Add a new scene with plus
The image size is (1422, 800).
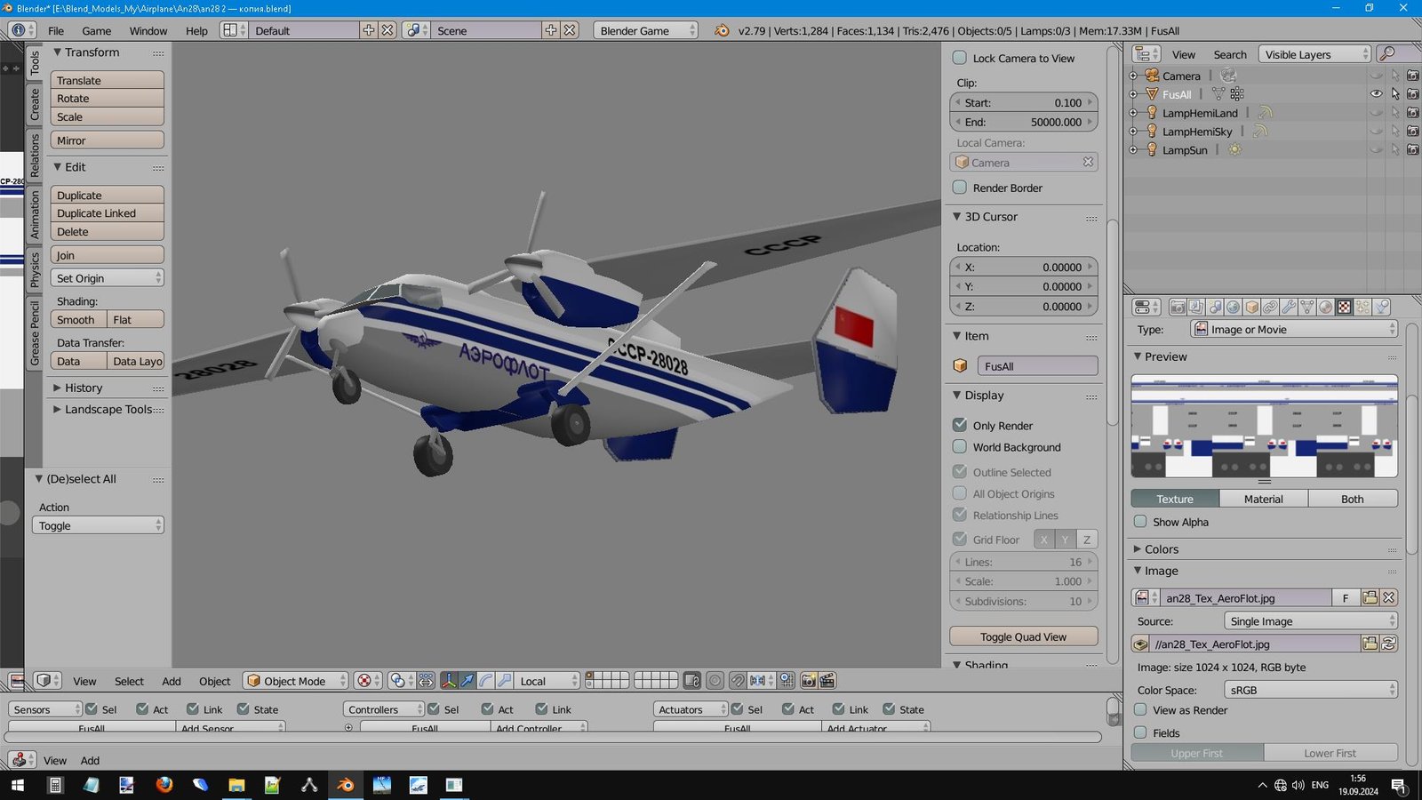pos(551,30)
